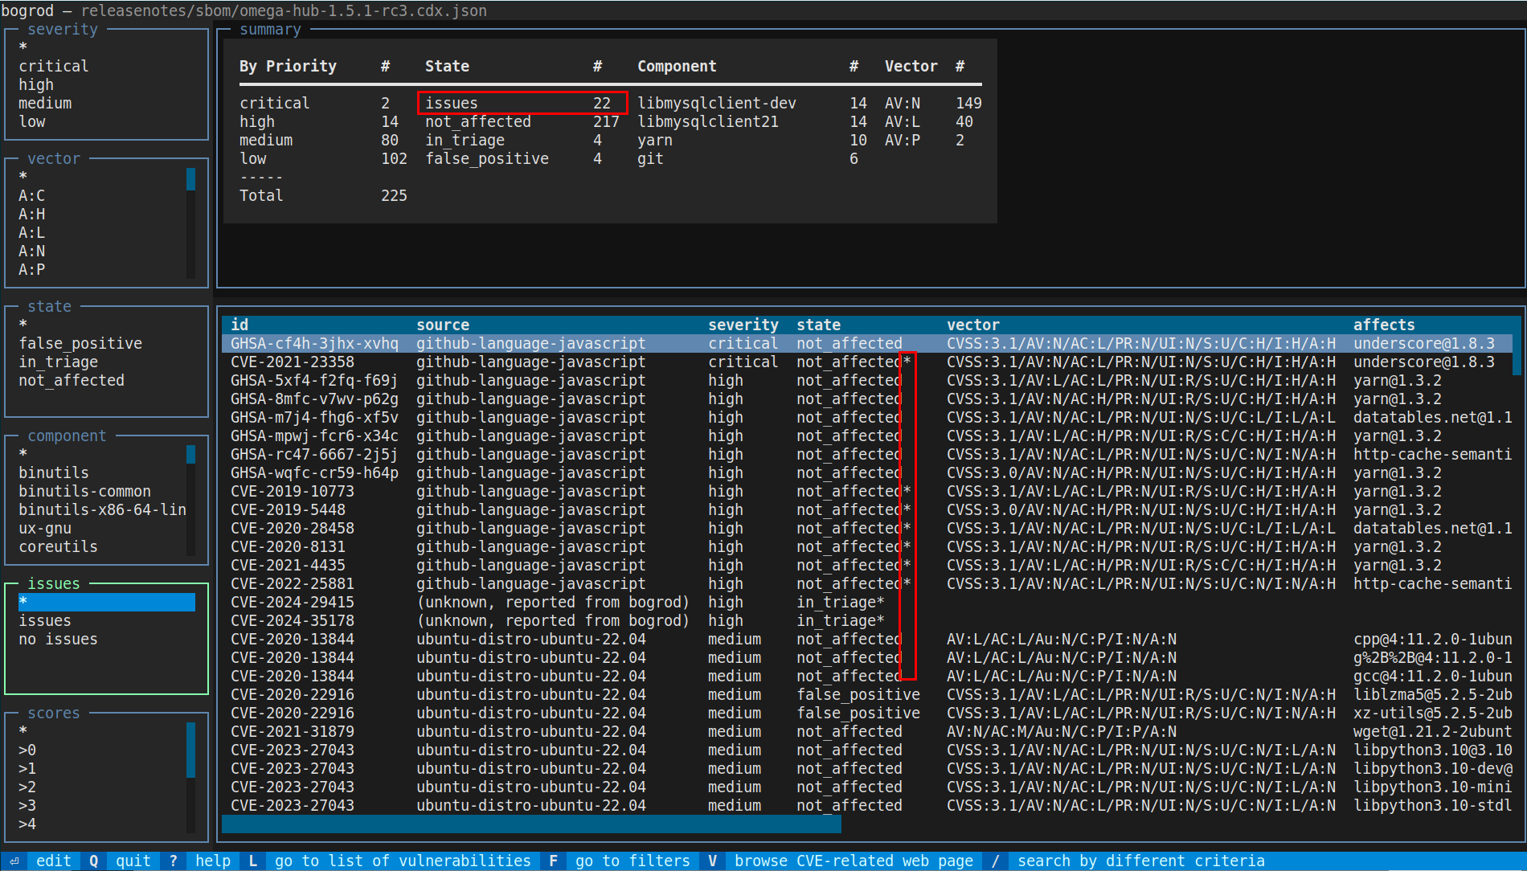This screenshot has width=1527, height=871.
Task: Click the Enter key edit hint icon
Action: [14, 861]
